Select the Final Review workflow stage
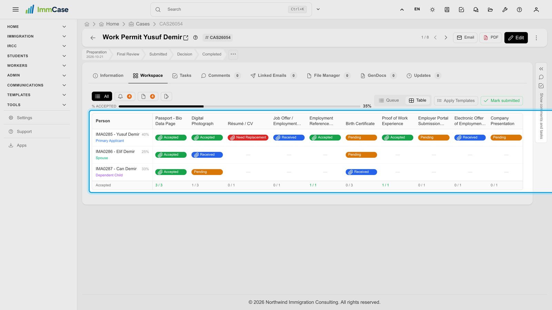552x310 pixels. (x=128, y=54)
